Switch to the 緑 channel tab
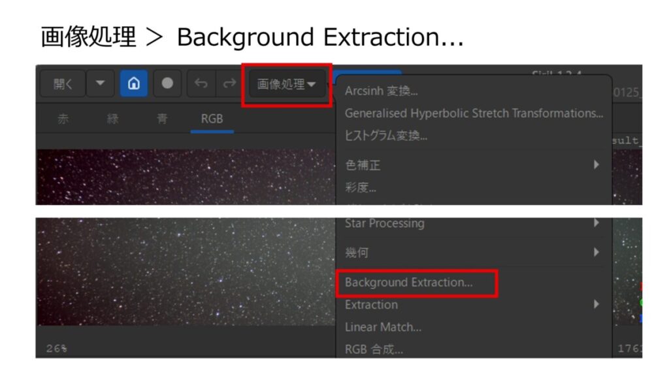669x376 pixels. point(112,119)
